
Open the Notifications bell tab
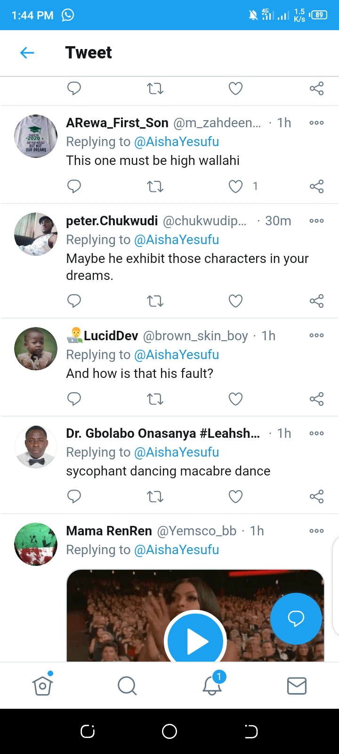click(212, 686)
